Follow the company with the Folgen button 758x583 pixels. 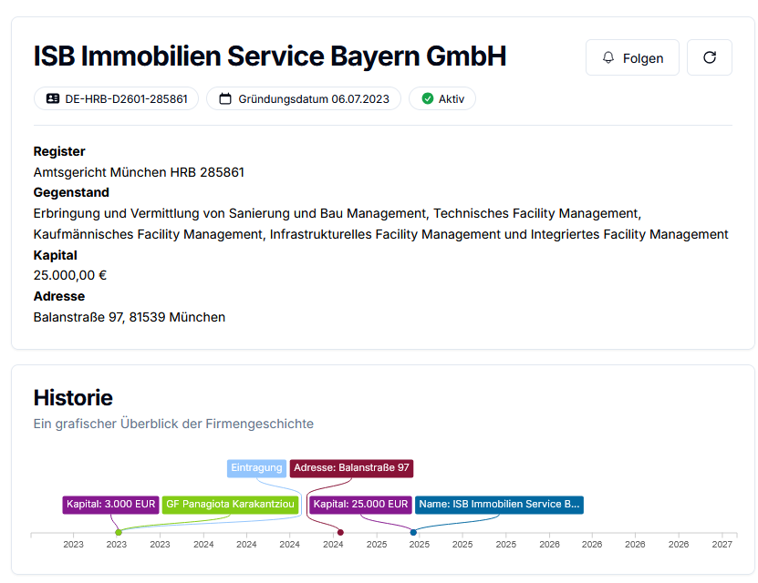coord(632,57)
